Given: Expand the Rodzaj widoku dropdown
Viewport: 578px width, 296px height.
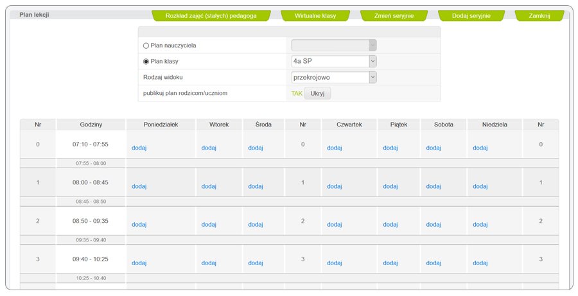Looking at the screenshot, I should click(x=333, y=77).
